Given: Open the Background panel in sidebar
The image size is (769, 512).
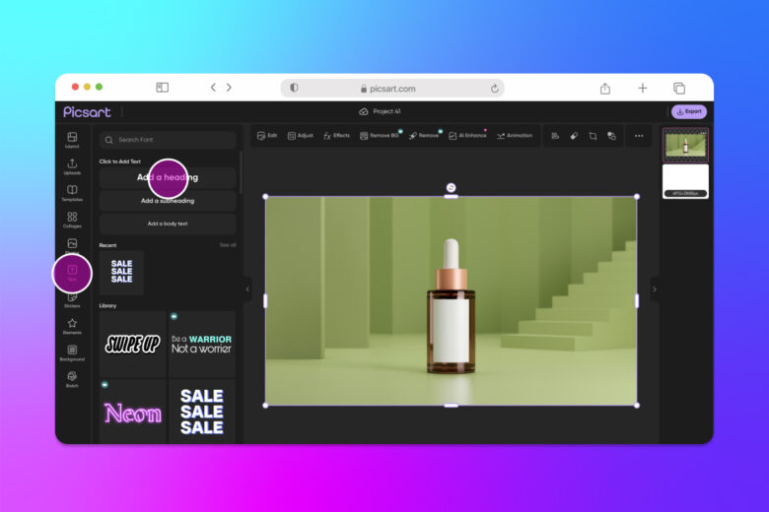Looking at the screenshot, I should tap(72, 352).
